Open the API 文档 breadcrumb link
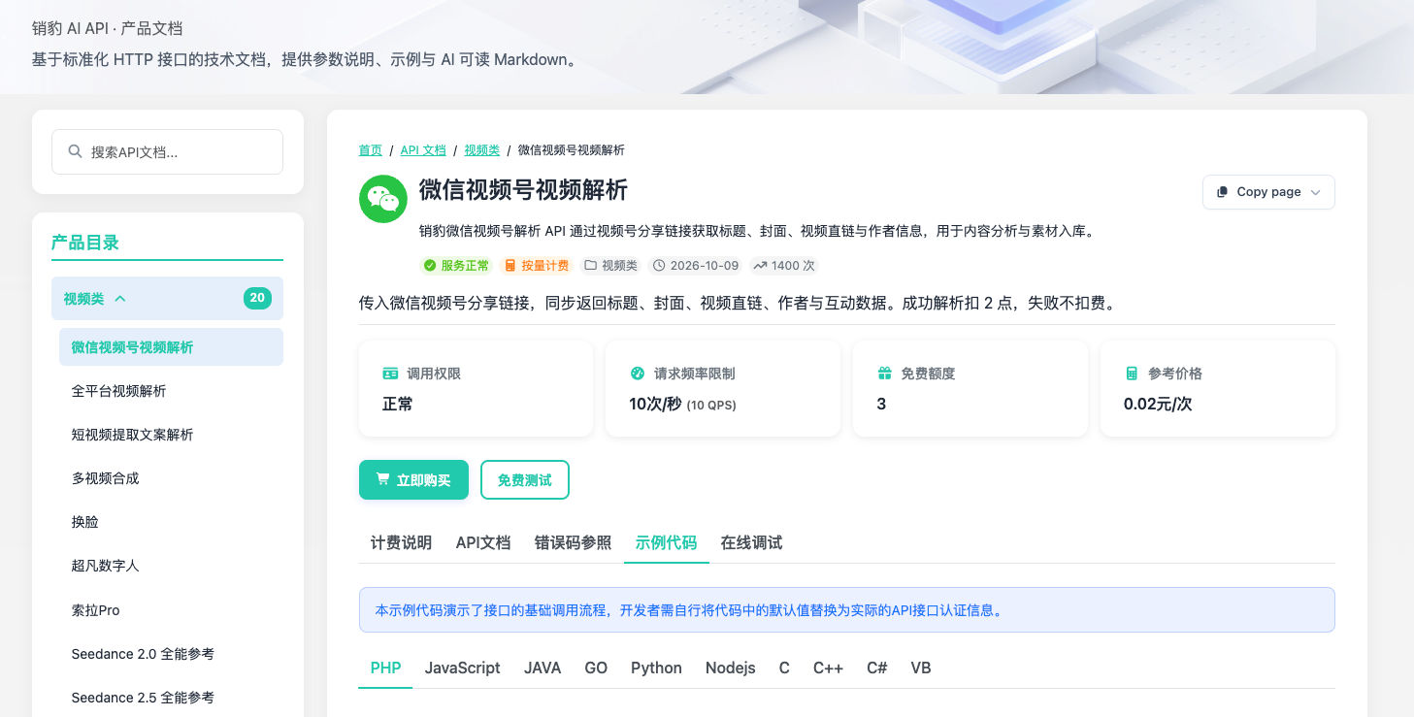Image resolution: width=1414 pixels, height=717 pixels. pos(423,150)
